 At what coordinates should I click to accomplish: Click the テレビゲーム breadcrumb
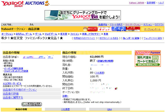tap(51, 34)
